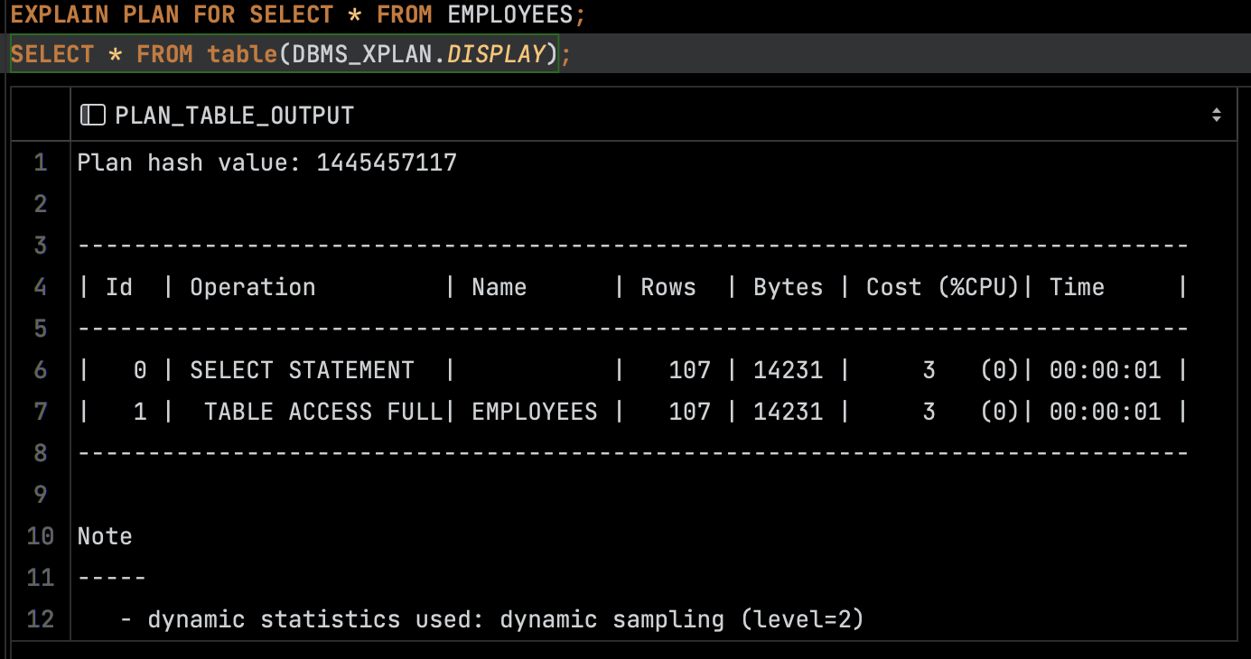
Task: Click the Plan hash value cell
Action: coord(653,162)
